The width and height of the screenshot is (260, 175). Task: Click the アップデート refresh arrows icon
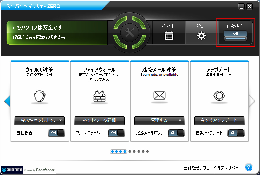(219, 96)
